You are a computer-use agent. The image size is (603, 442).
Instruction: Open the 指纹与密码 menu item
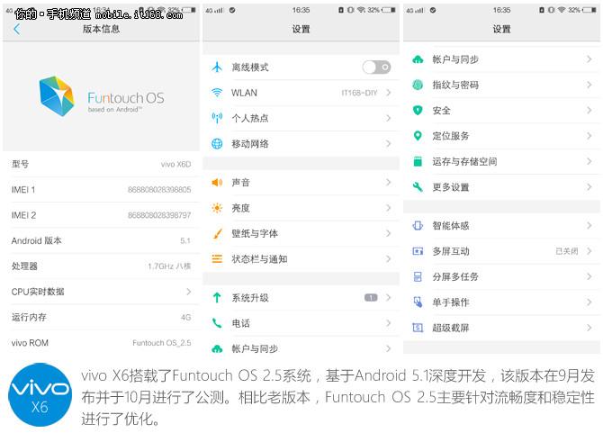click(502, 85)
